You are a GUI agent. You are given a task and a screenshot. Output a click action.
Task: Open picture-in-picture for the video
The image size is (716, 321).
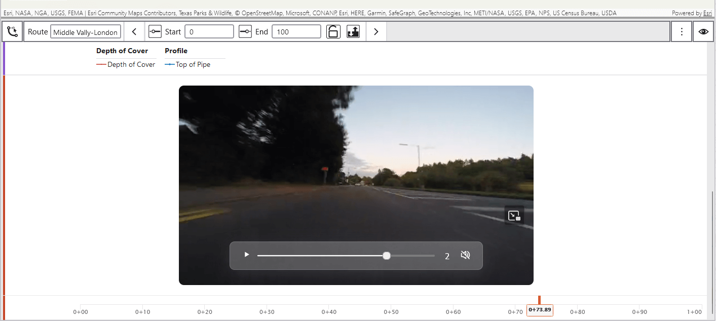point(514,216)
